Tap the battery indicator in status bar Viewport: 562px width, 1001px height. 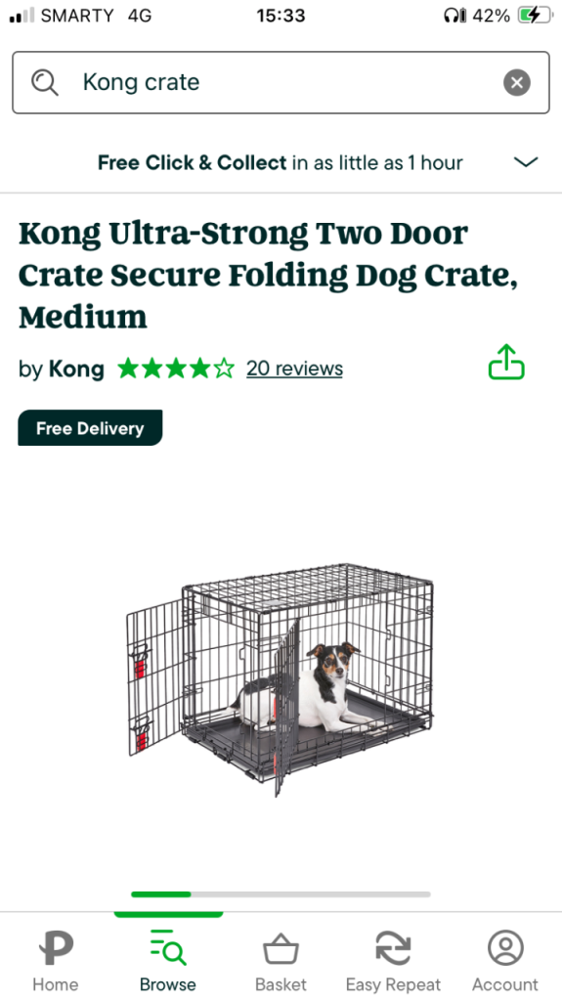click(536, 16)
